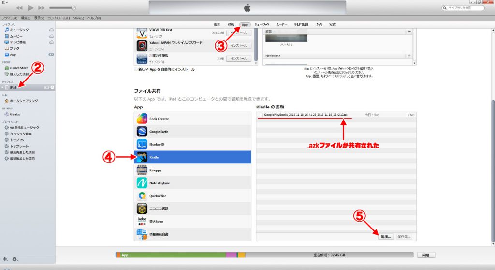Open ブック in library sidebar
The height and width of the screenshot is (270, 495).
12,49
